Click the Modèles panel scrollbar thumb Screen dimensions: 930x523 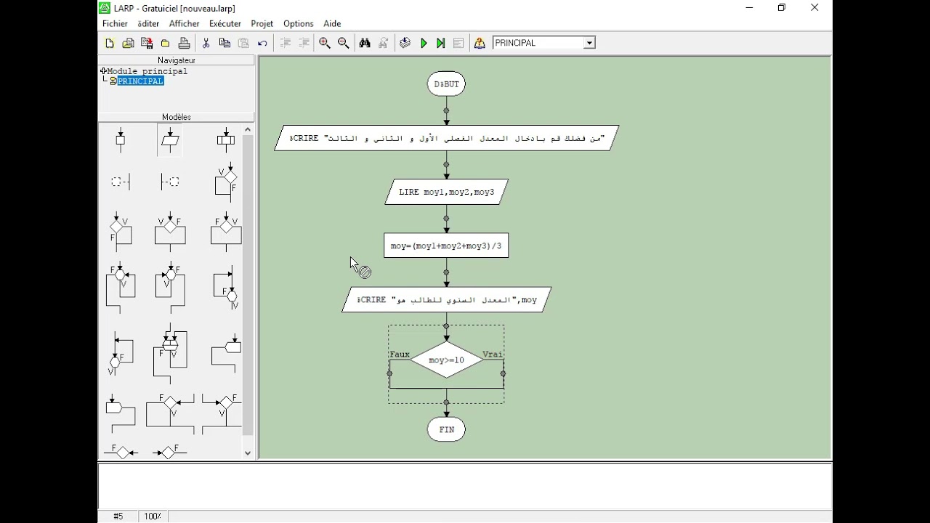point(248,285)
